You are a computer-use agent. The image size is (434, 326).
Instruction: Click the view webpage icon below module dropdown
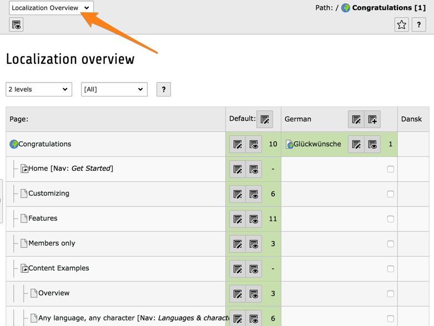pyautogui.click(x=16, y=24)
